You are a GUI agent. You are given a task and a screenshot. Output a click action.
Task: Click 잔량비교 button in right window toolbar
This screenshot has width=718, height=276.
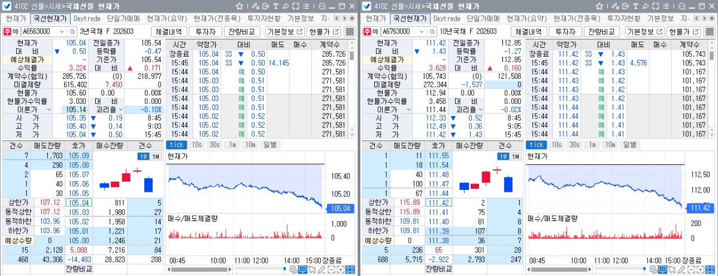click(601, 32)
